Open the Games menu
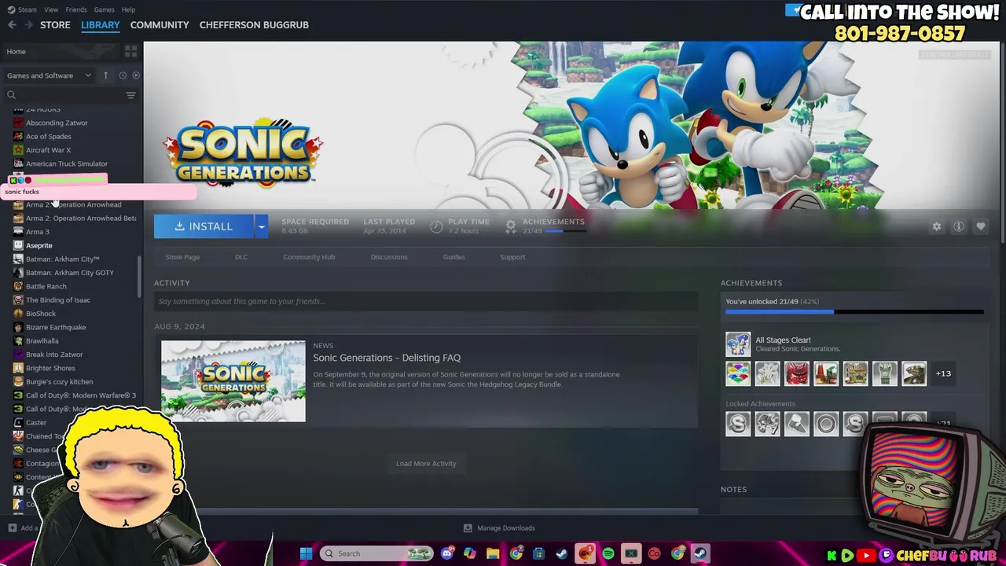This screenshot has width=1006, height=566. coord(104,9)
